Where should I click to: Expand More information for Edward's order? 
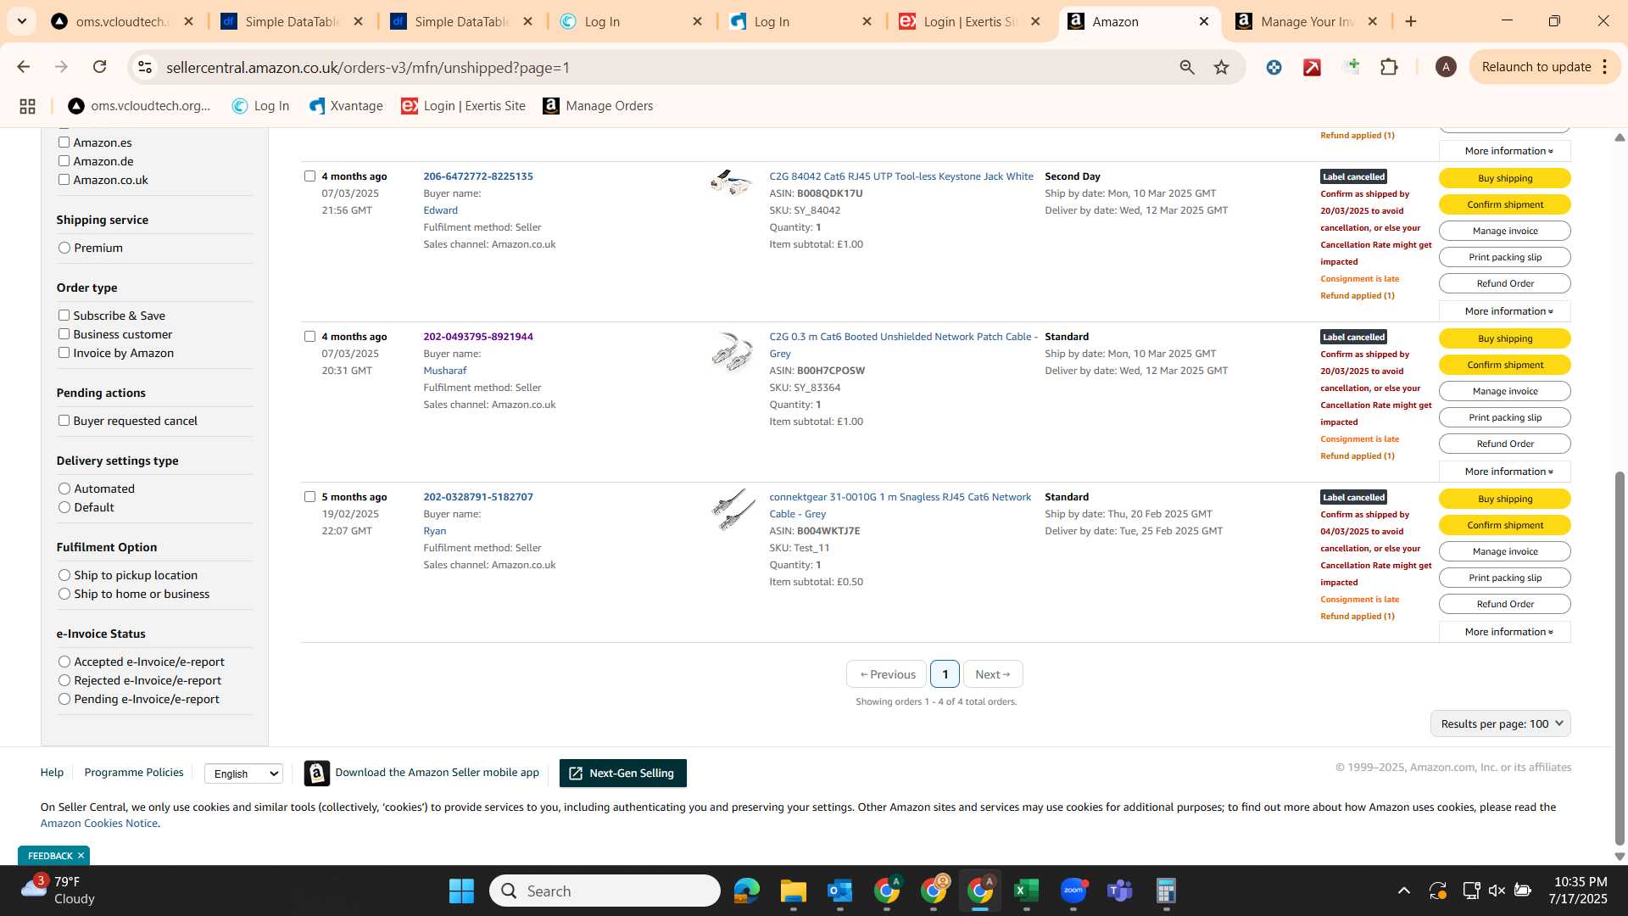tap(1505, 311)
